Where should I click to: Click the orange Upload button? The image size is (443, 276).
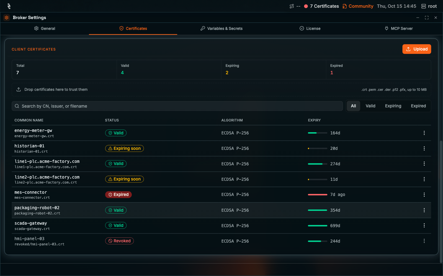pyautogui.click(x=417, y=49)
